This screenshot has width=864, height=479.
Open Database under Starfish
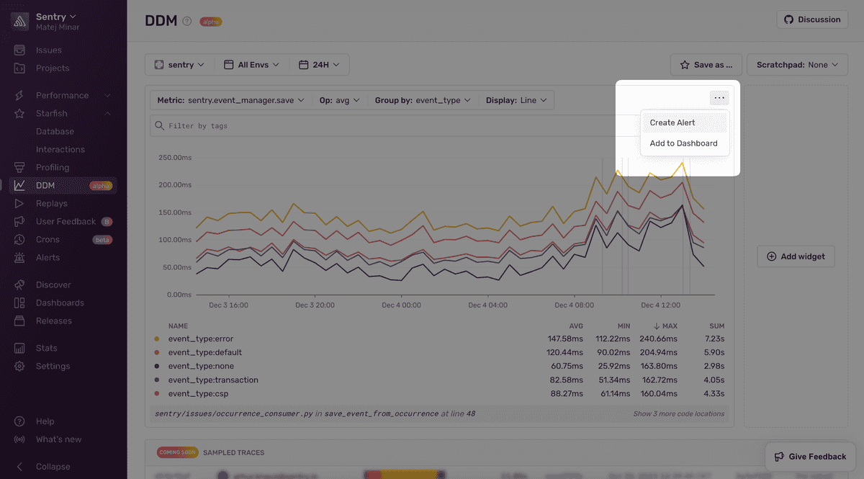click(x=55, y=132)
